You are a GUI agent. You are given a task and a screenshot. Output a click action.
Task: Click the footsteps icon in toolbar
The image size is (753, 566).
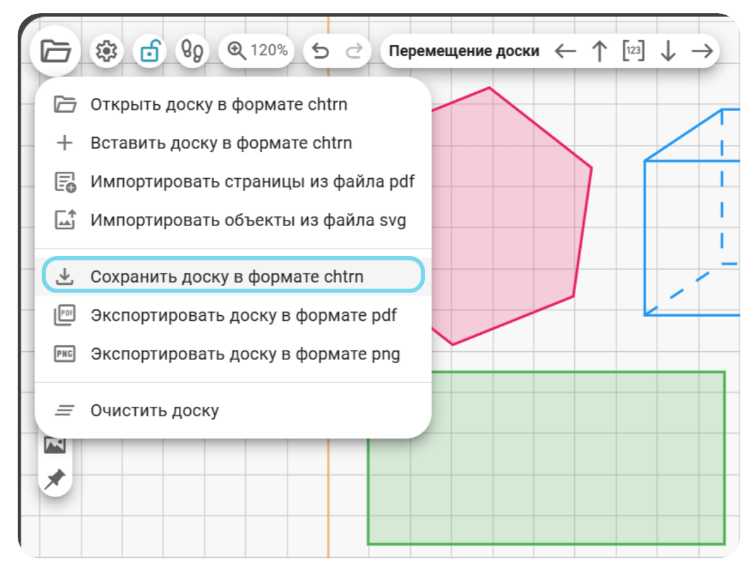pyautogui.click(x=192, y=51)
